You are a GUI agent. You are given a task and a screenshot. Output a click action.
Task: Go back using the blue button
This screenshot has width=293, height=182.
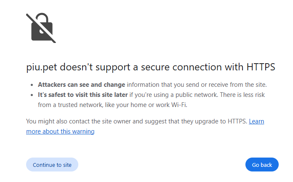[x=262, y=165]
